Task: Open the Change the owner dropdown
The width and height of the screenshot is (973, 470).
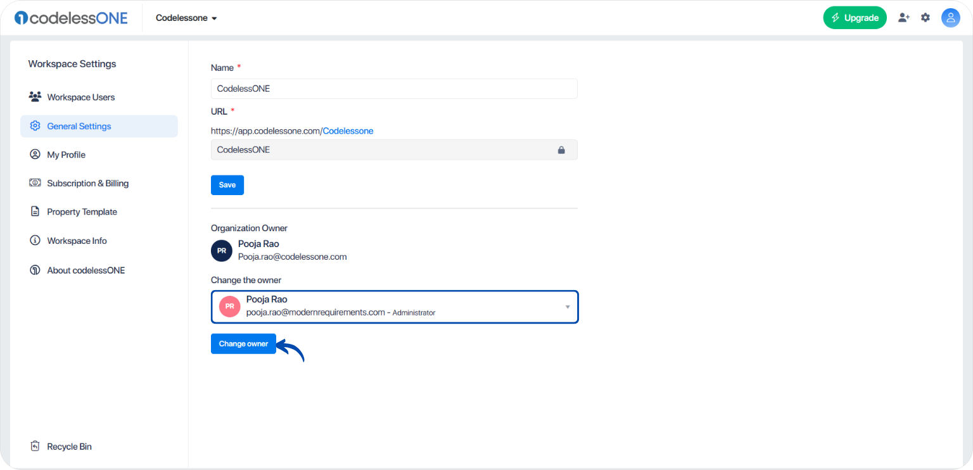Action: 394,307
